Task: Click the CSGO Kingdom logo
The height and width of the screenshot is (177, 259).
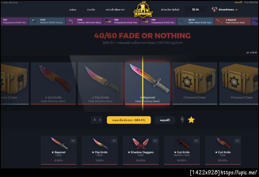Action: click(143, 9)
